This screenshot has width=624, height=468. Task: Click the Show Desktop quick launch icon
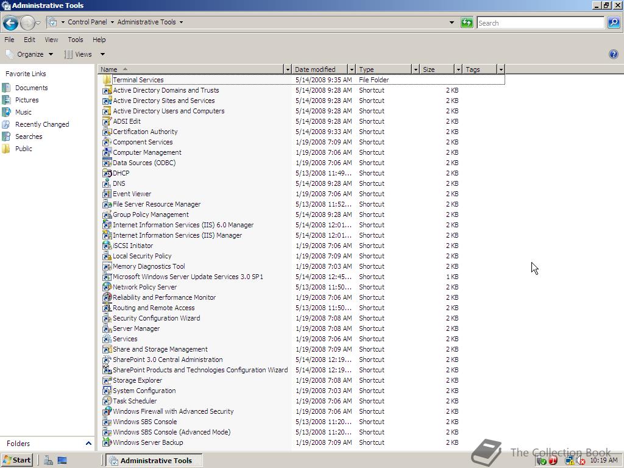(x=62, y=461)
